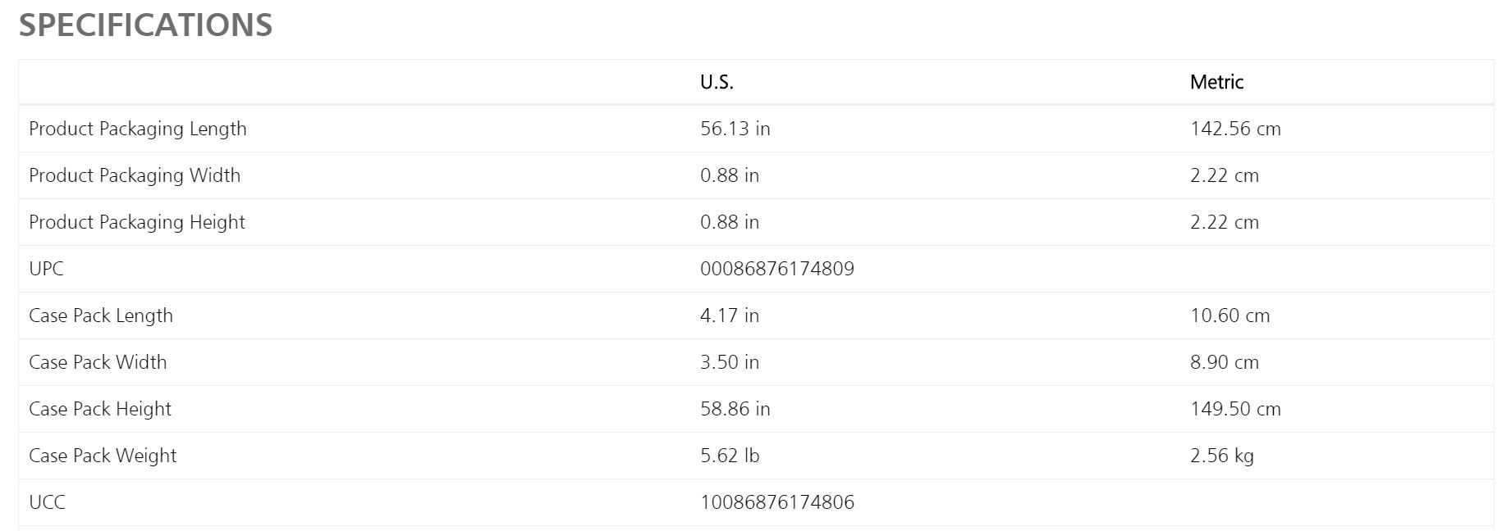The image size is (1511, 531).
Task: Select the U.S. column header
Action: coord(717,82)
